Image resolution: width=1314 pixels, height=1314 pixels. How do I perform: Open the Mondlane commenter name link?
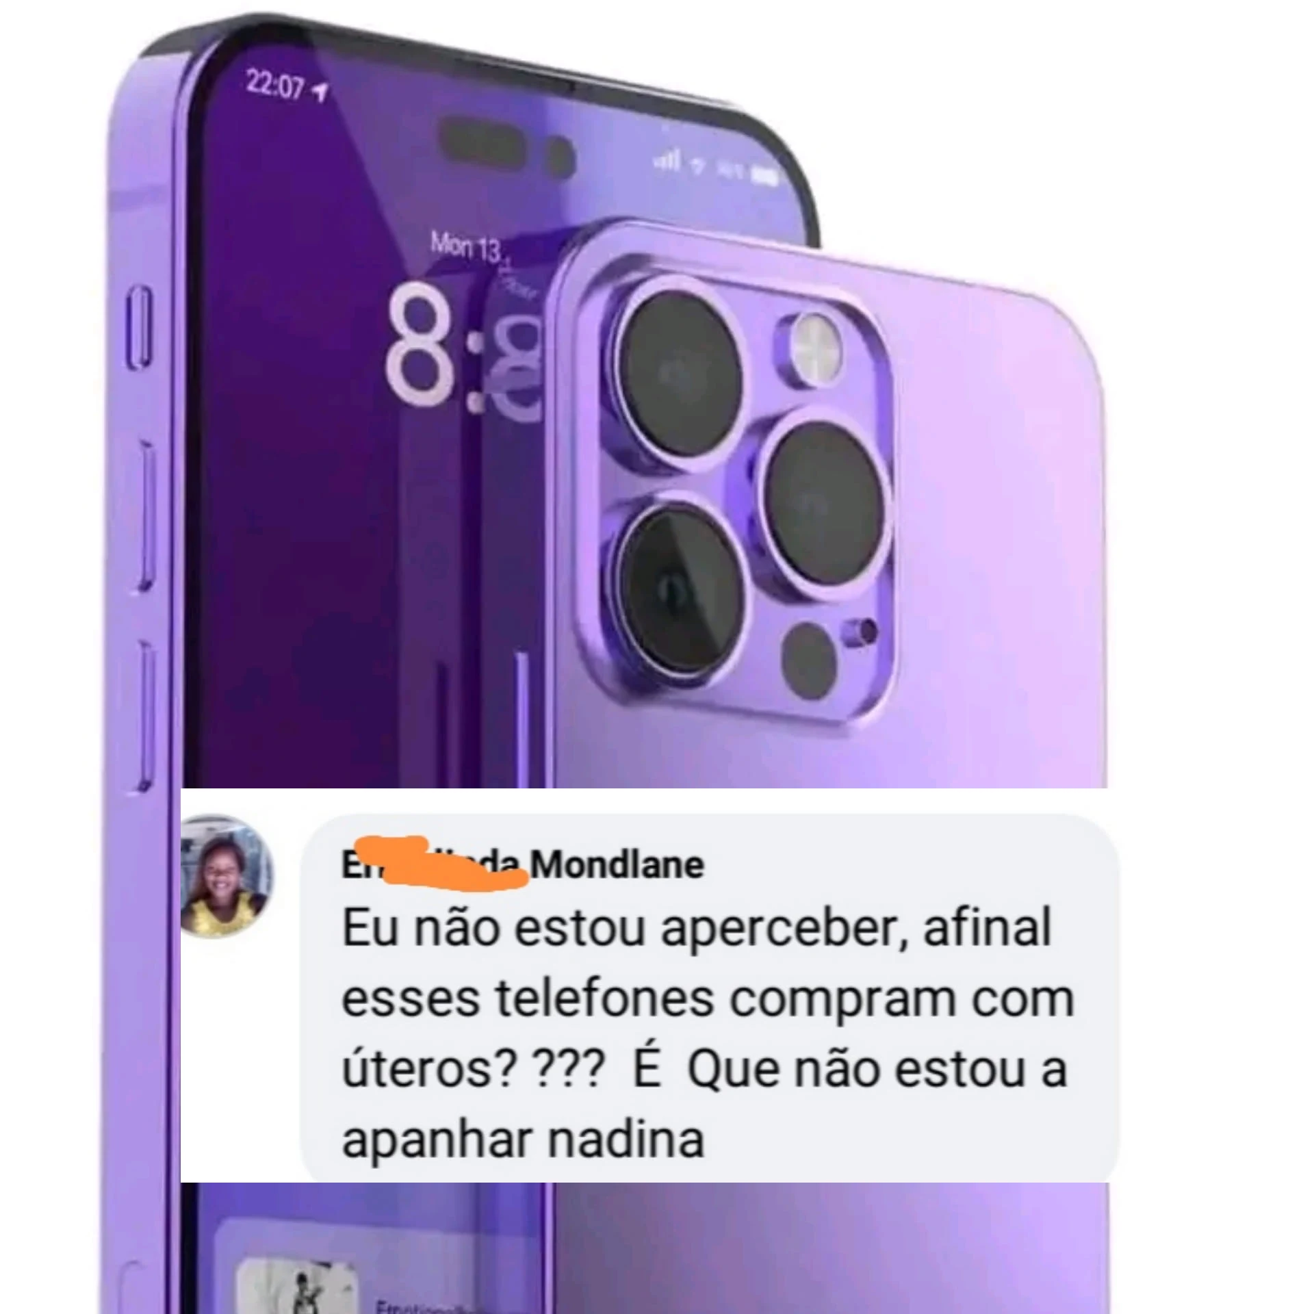point(523,864)
